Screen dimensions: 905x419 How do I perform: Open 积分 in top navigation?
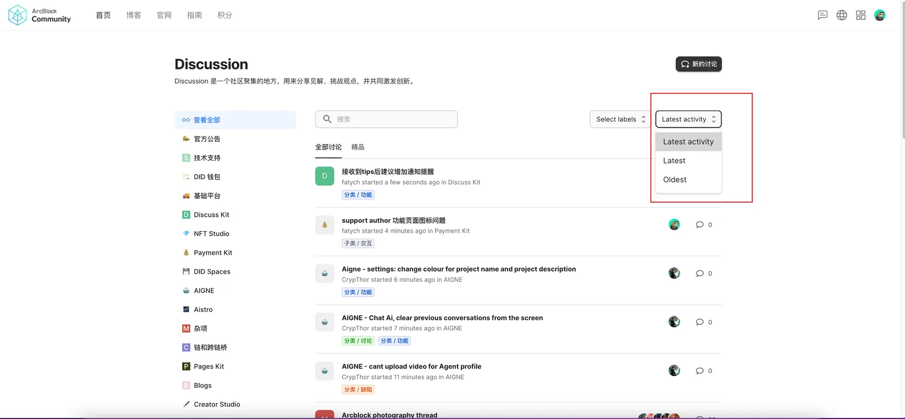click(x=225, y=15)
